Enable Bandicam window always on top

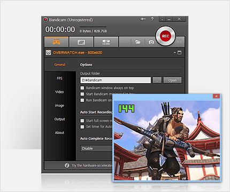tap(82, 88)
